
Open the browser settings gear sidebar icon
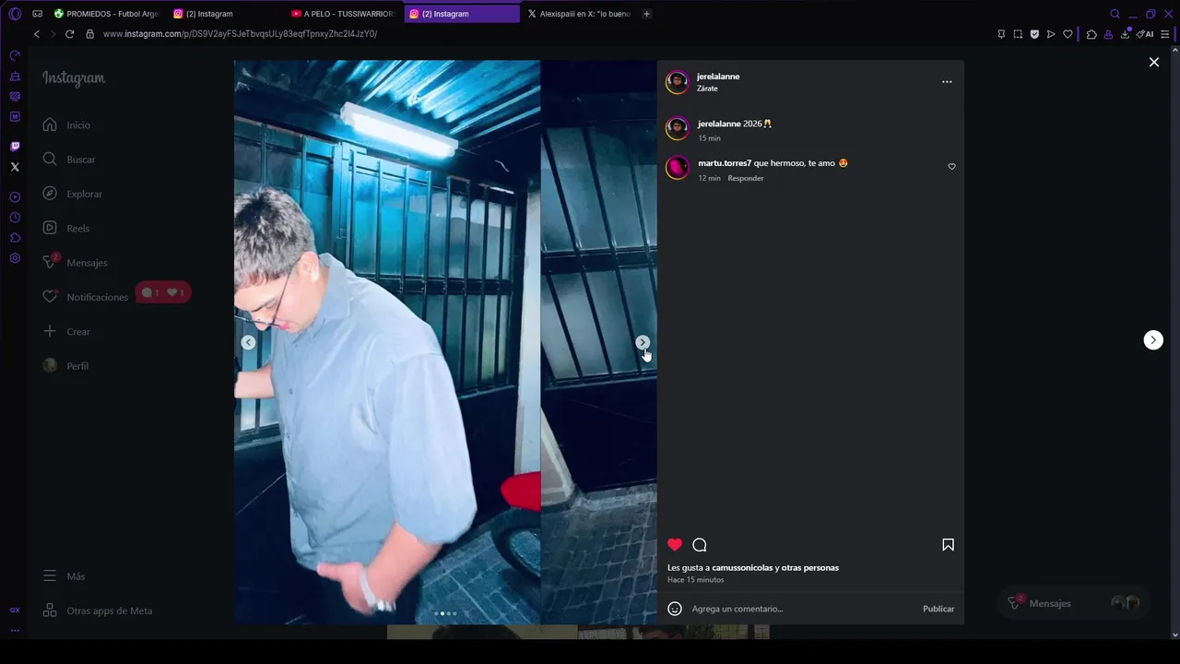coord(15,258)
